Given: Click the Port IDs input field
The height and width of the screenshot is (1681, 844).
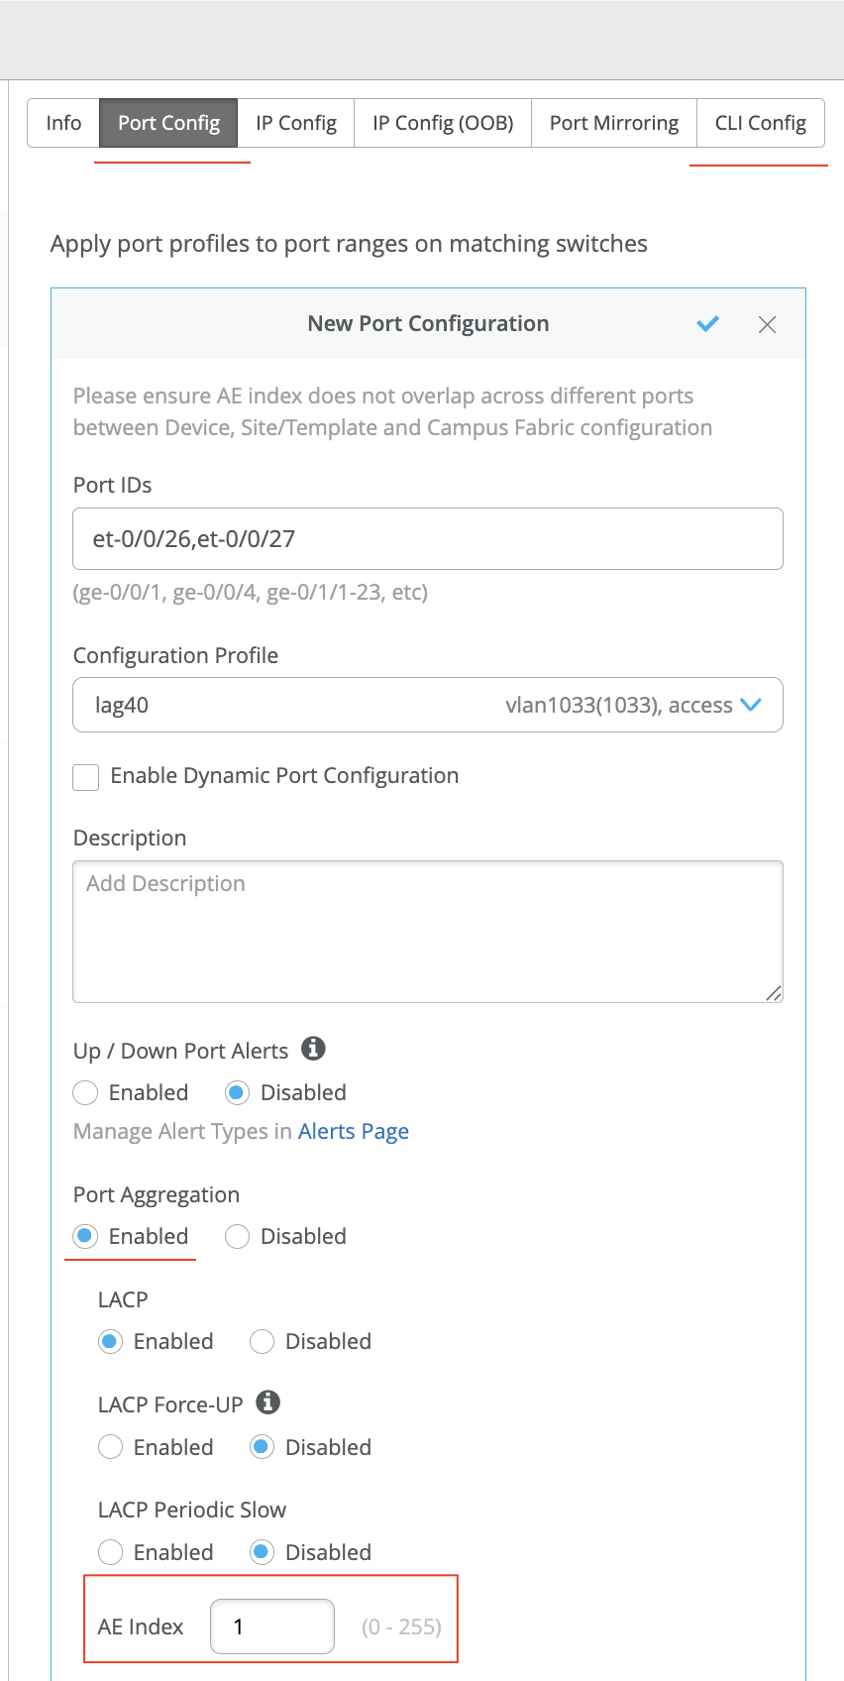Looking at the screenshot, I should point(427,539).
